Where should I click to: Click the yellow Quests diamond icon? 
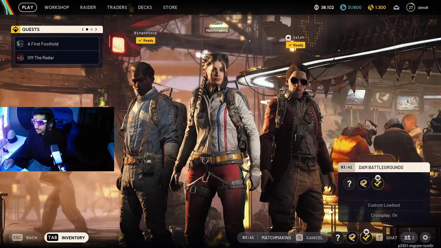pos(16,29)
